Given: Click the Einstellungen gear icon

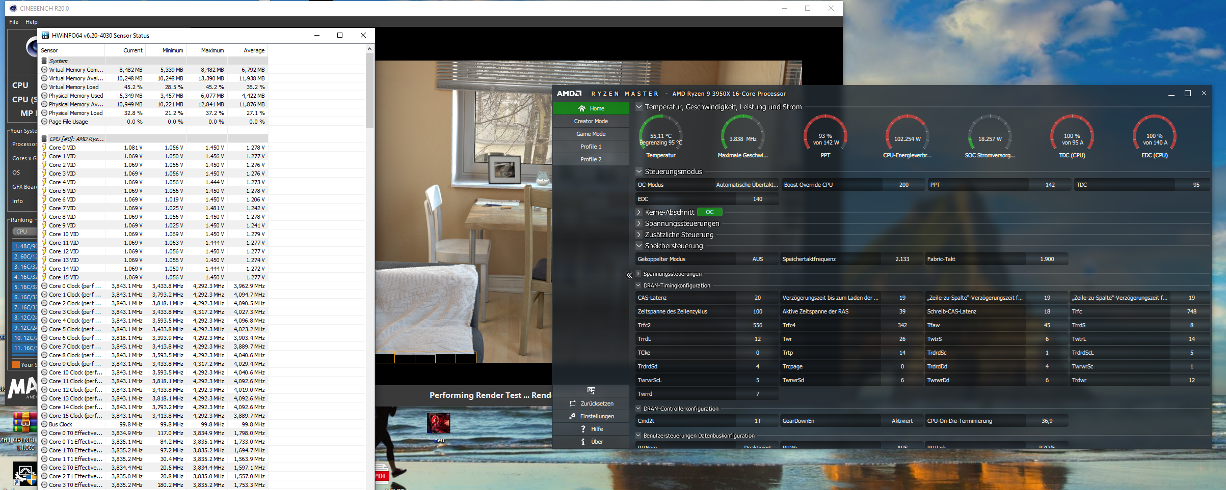Looking at the screenshot, I should pos(573,416).
